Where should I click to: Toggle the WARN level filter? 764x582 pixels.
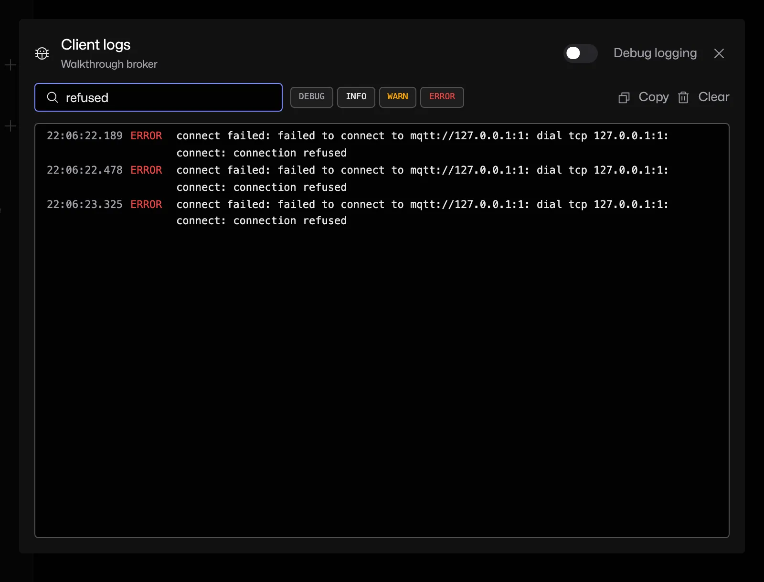(398, 97)
